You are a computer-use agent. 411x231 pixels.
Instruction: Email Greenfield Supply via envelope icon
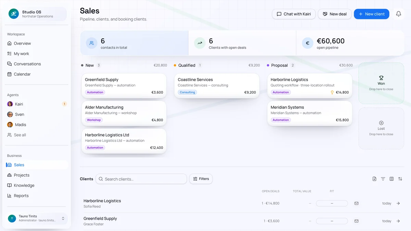[x=357, y=221]
